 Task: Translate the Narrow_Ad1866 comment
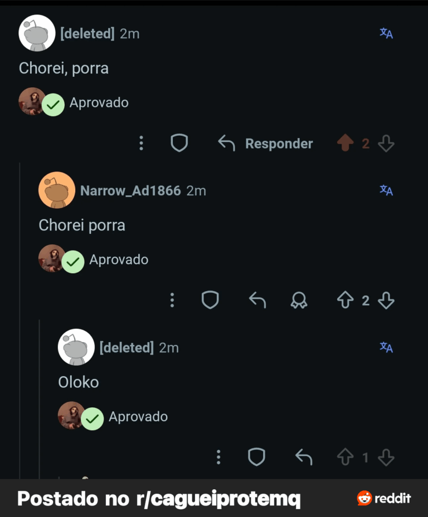386,190
